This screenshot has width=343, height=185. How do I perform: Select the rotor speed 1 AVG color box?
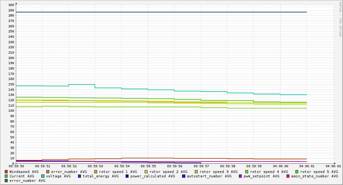click(96, 172)
